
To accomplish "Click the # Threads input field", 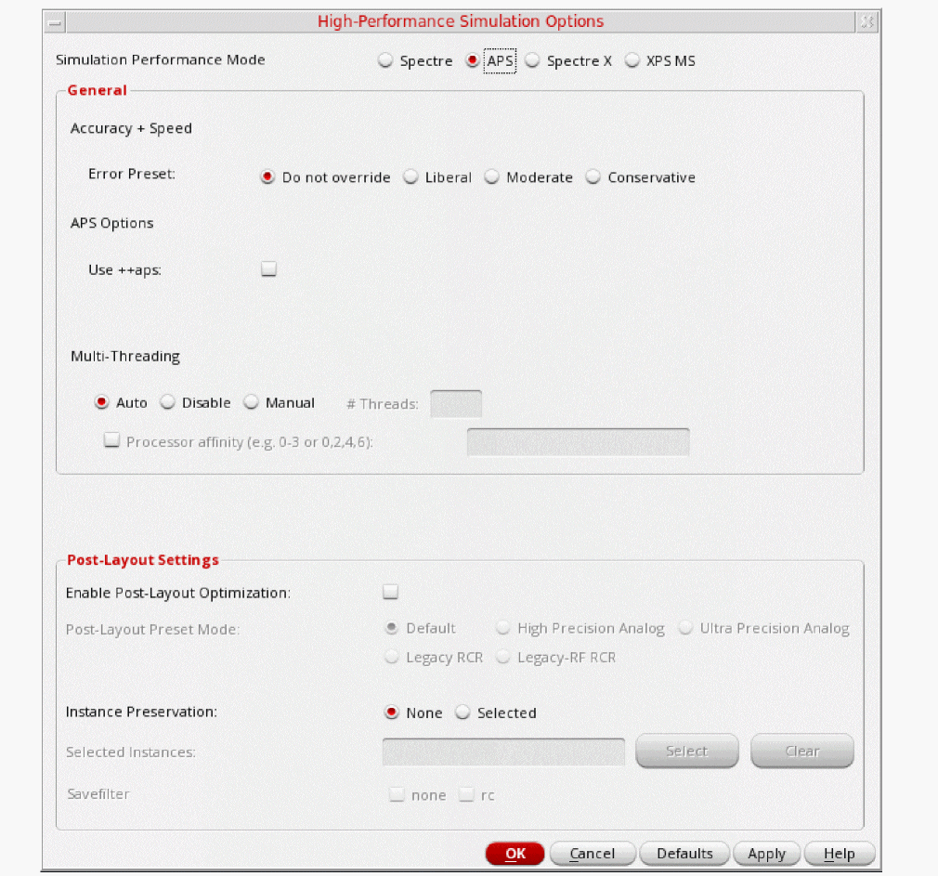I will coord(456,404).
